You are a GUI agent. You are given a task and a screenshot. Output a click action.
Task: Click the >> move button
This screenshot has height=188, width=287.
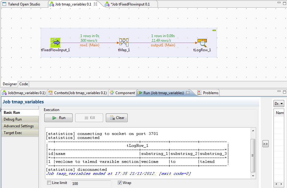(x=265, y=144)
